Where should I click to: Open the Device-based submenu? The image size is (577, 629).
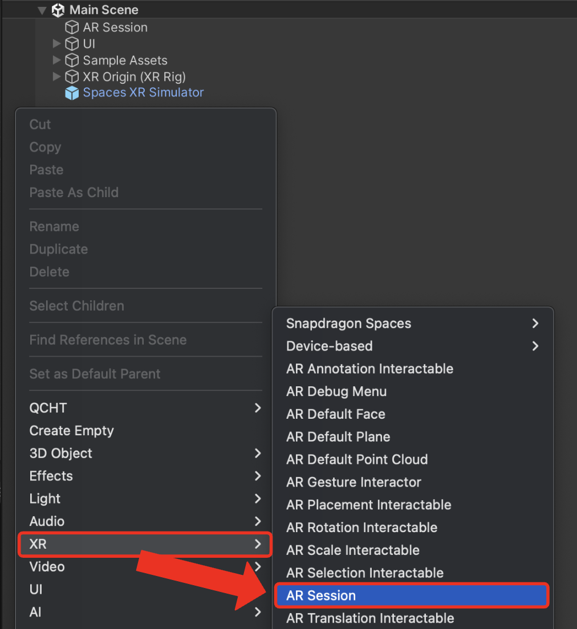click(413, 346)
